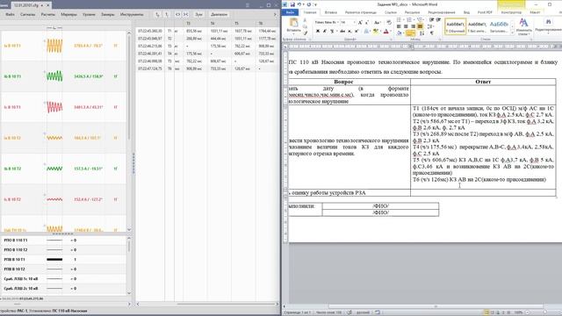Select the РПВ В 10 Т1 discrete signal row
The width and height of the screenshot is (562, 316).
point(64,259)
